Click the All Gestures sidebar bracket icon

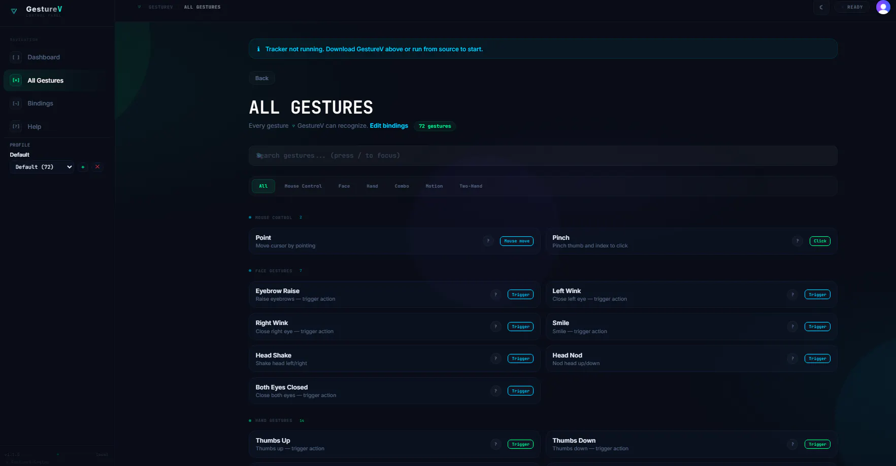tap(16, 80)
